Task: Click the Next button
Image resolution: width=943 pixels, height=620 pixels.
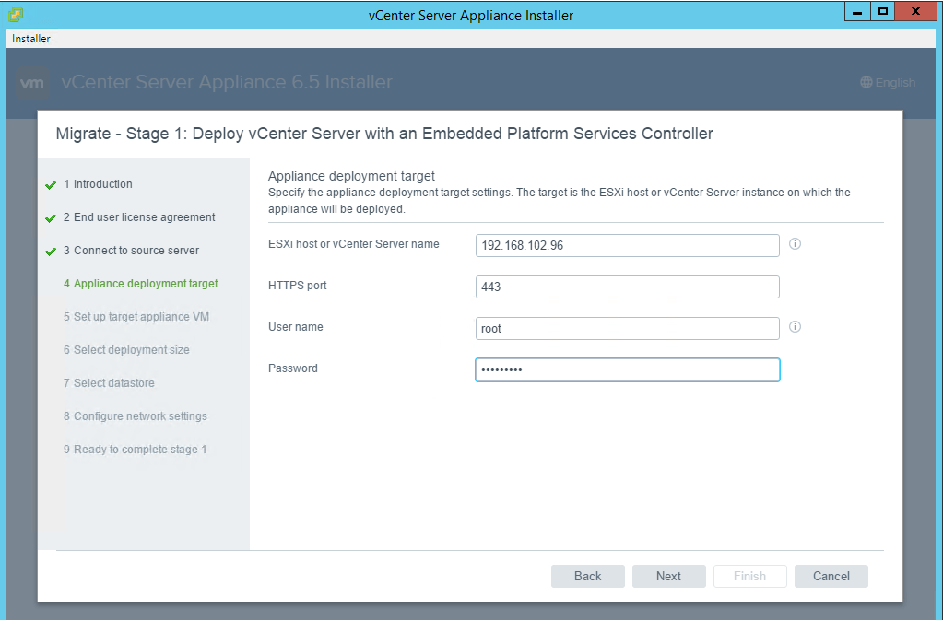Action: (668, 576)
